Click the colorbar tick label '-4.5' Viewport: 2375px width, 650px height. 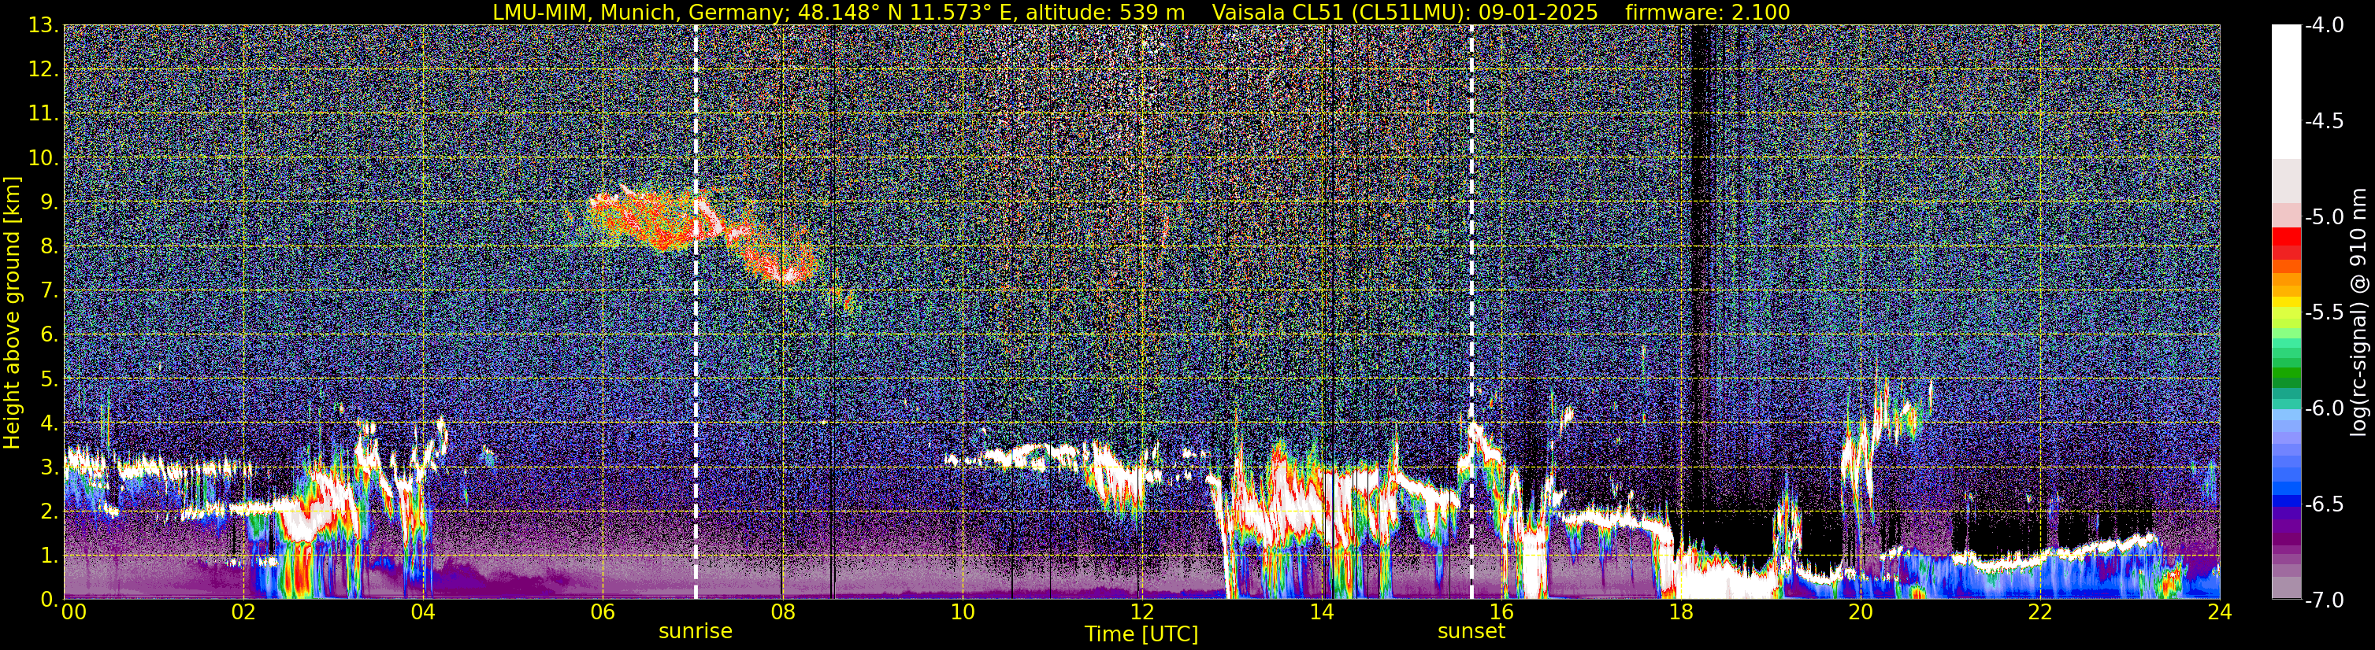click(2323, 121)
